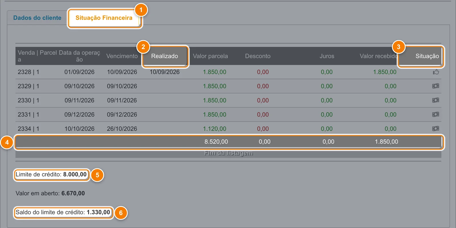Viewport: 456px width, 228px height.
Task: Click the Realizado date in row 2328
Action: (x=165, y=72)
